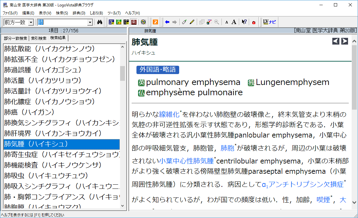Go forward with the gray arrow

(175, 22)
